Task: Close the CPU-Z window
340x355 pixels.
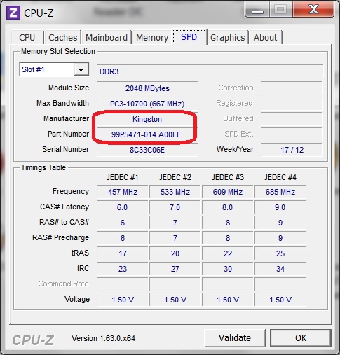Action: (313, 9)
